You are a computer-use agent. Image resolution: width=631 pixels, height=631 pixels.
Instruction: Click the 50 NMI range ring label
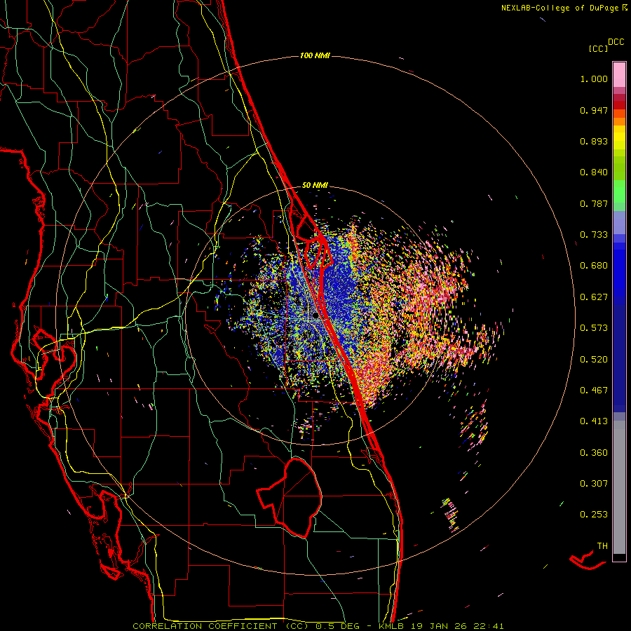pos(315,185)
